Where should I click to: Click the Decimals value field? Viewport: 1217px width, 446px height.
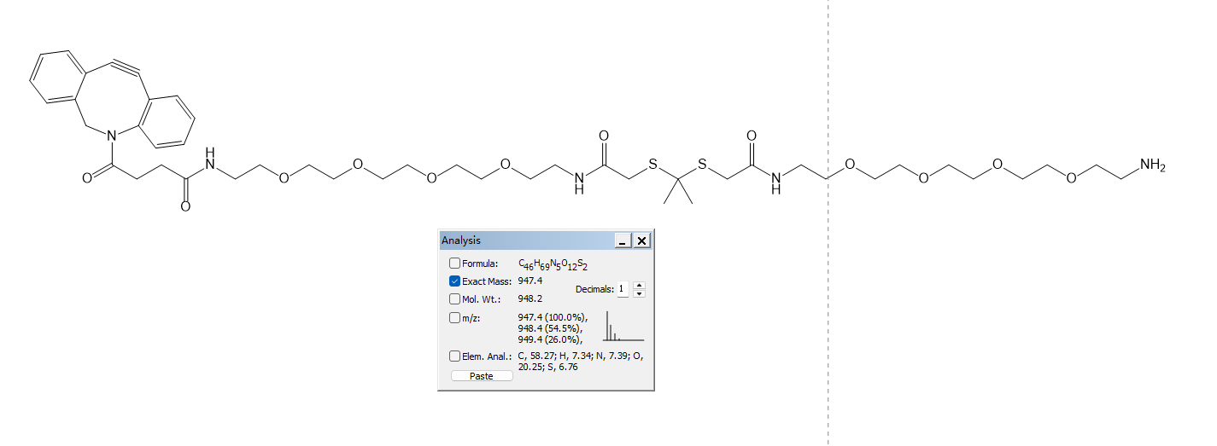click(623, 289)
